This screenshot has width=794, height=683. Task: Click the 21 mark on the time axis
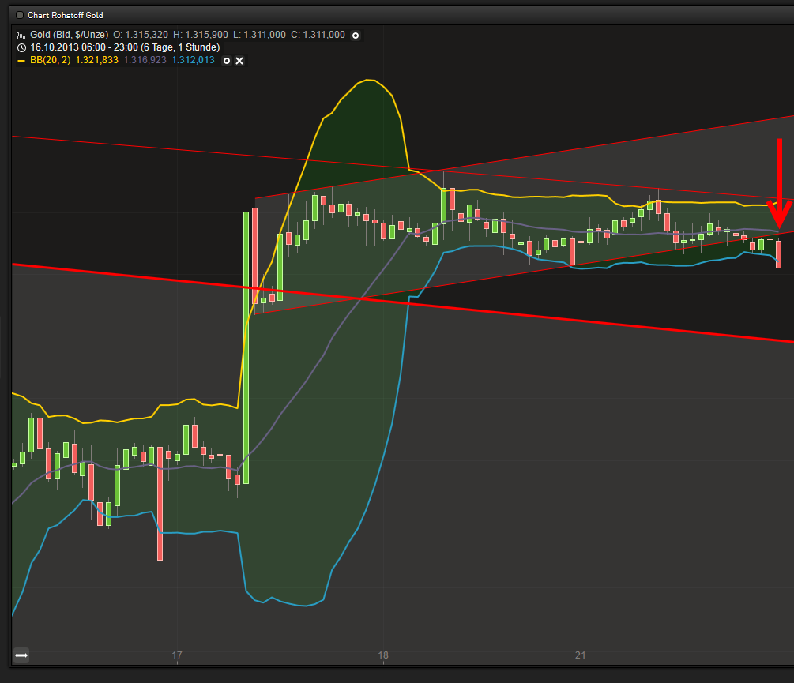(581, 655)
